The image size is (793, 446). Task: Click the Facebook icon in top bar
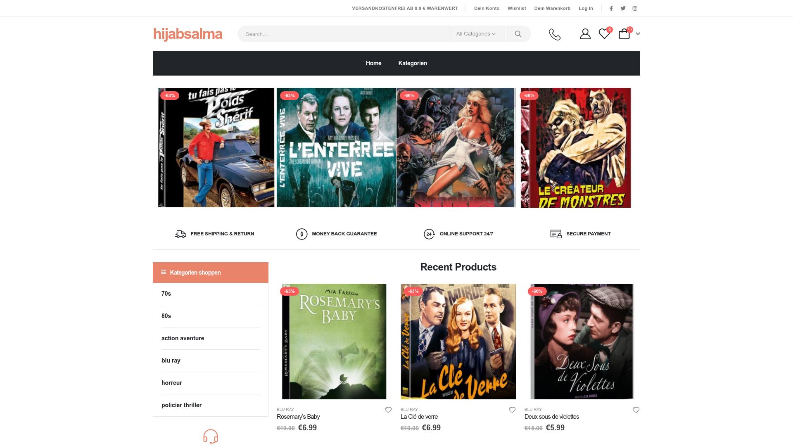coord(611,8)
